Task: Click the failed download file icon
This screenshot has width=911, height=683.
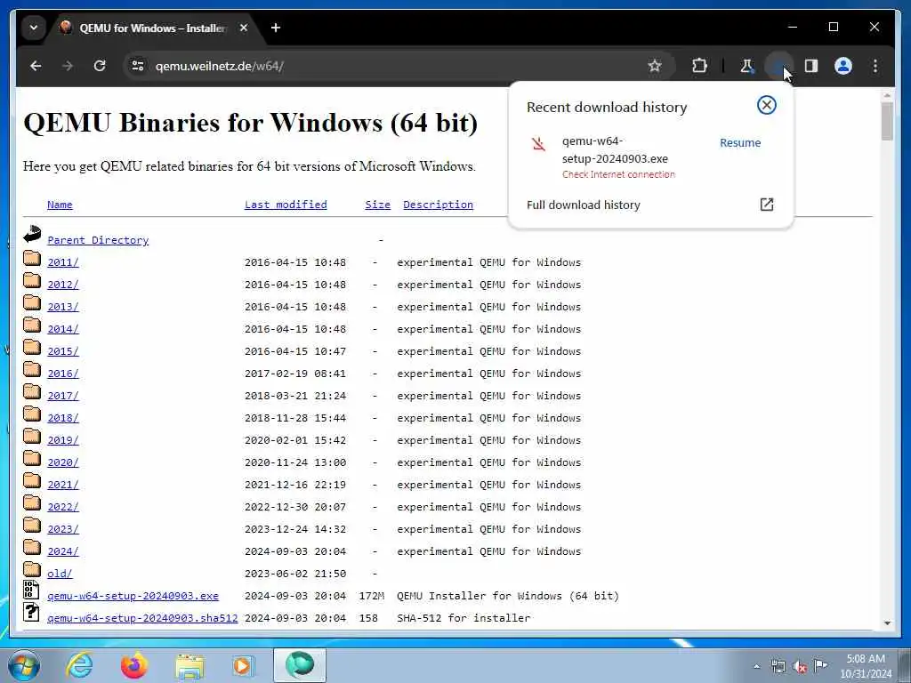Action: [x=538, y=143]
